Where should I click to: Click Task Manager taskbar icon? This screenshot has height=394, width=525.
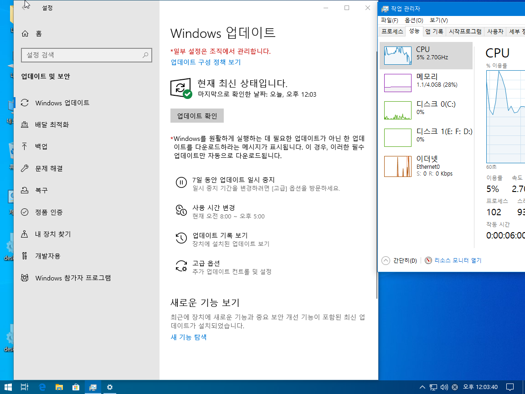(x=93, y=387)
